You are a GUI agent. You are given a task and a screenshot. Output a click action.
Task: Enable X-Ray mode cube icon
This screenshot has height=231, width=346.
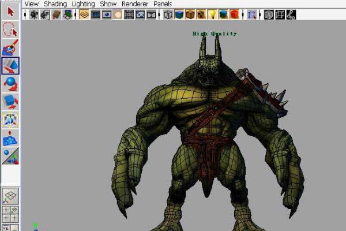pyautogui.click(x=269, y=15)
